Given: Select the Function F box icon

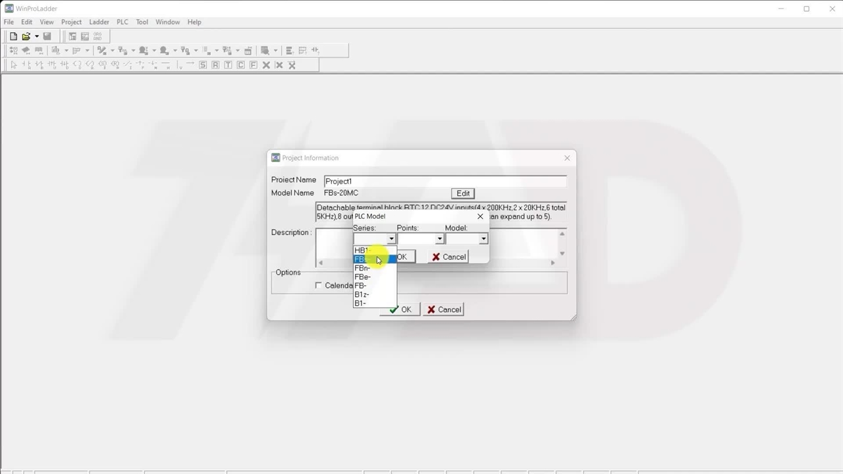Looking at the screenshot, I should pyautogui.click(x=253, y=65).
